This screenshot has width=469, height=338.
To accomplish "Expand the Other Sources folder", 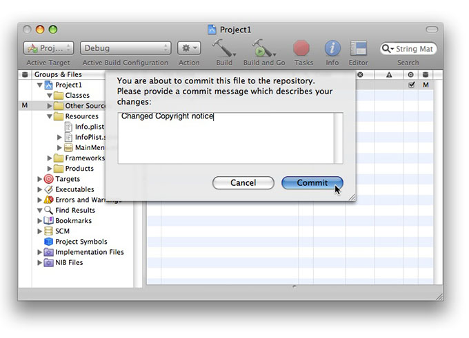I will [x=50, y=106].
